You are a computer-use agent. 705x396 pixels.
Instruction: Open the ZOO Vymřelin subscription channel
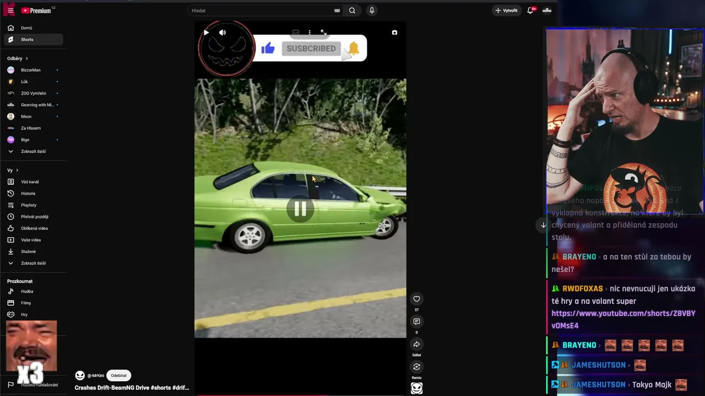[x=33, y=93]
